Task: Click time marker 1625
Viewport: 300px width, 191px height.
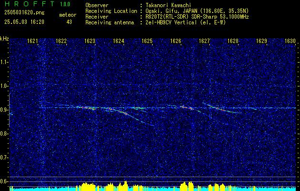Action: (x=147, y=41)
